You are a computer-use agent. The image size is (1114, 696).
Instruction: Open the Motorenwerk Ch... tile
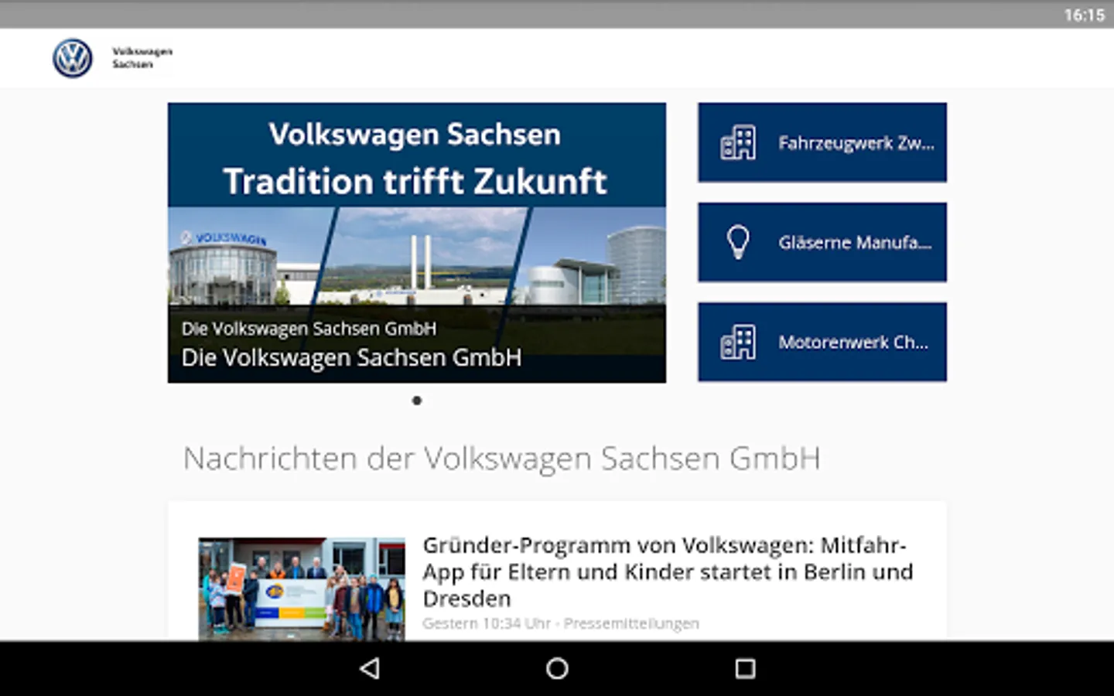pyautogui.click(x=822, y=342)
